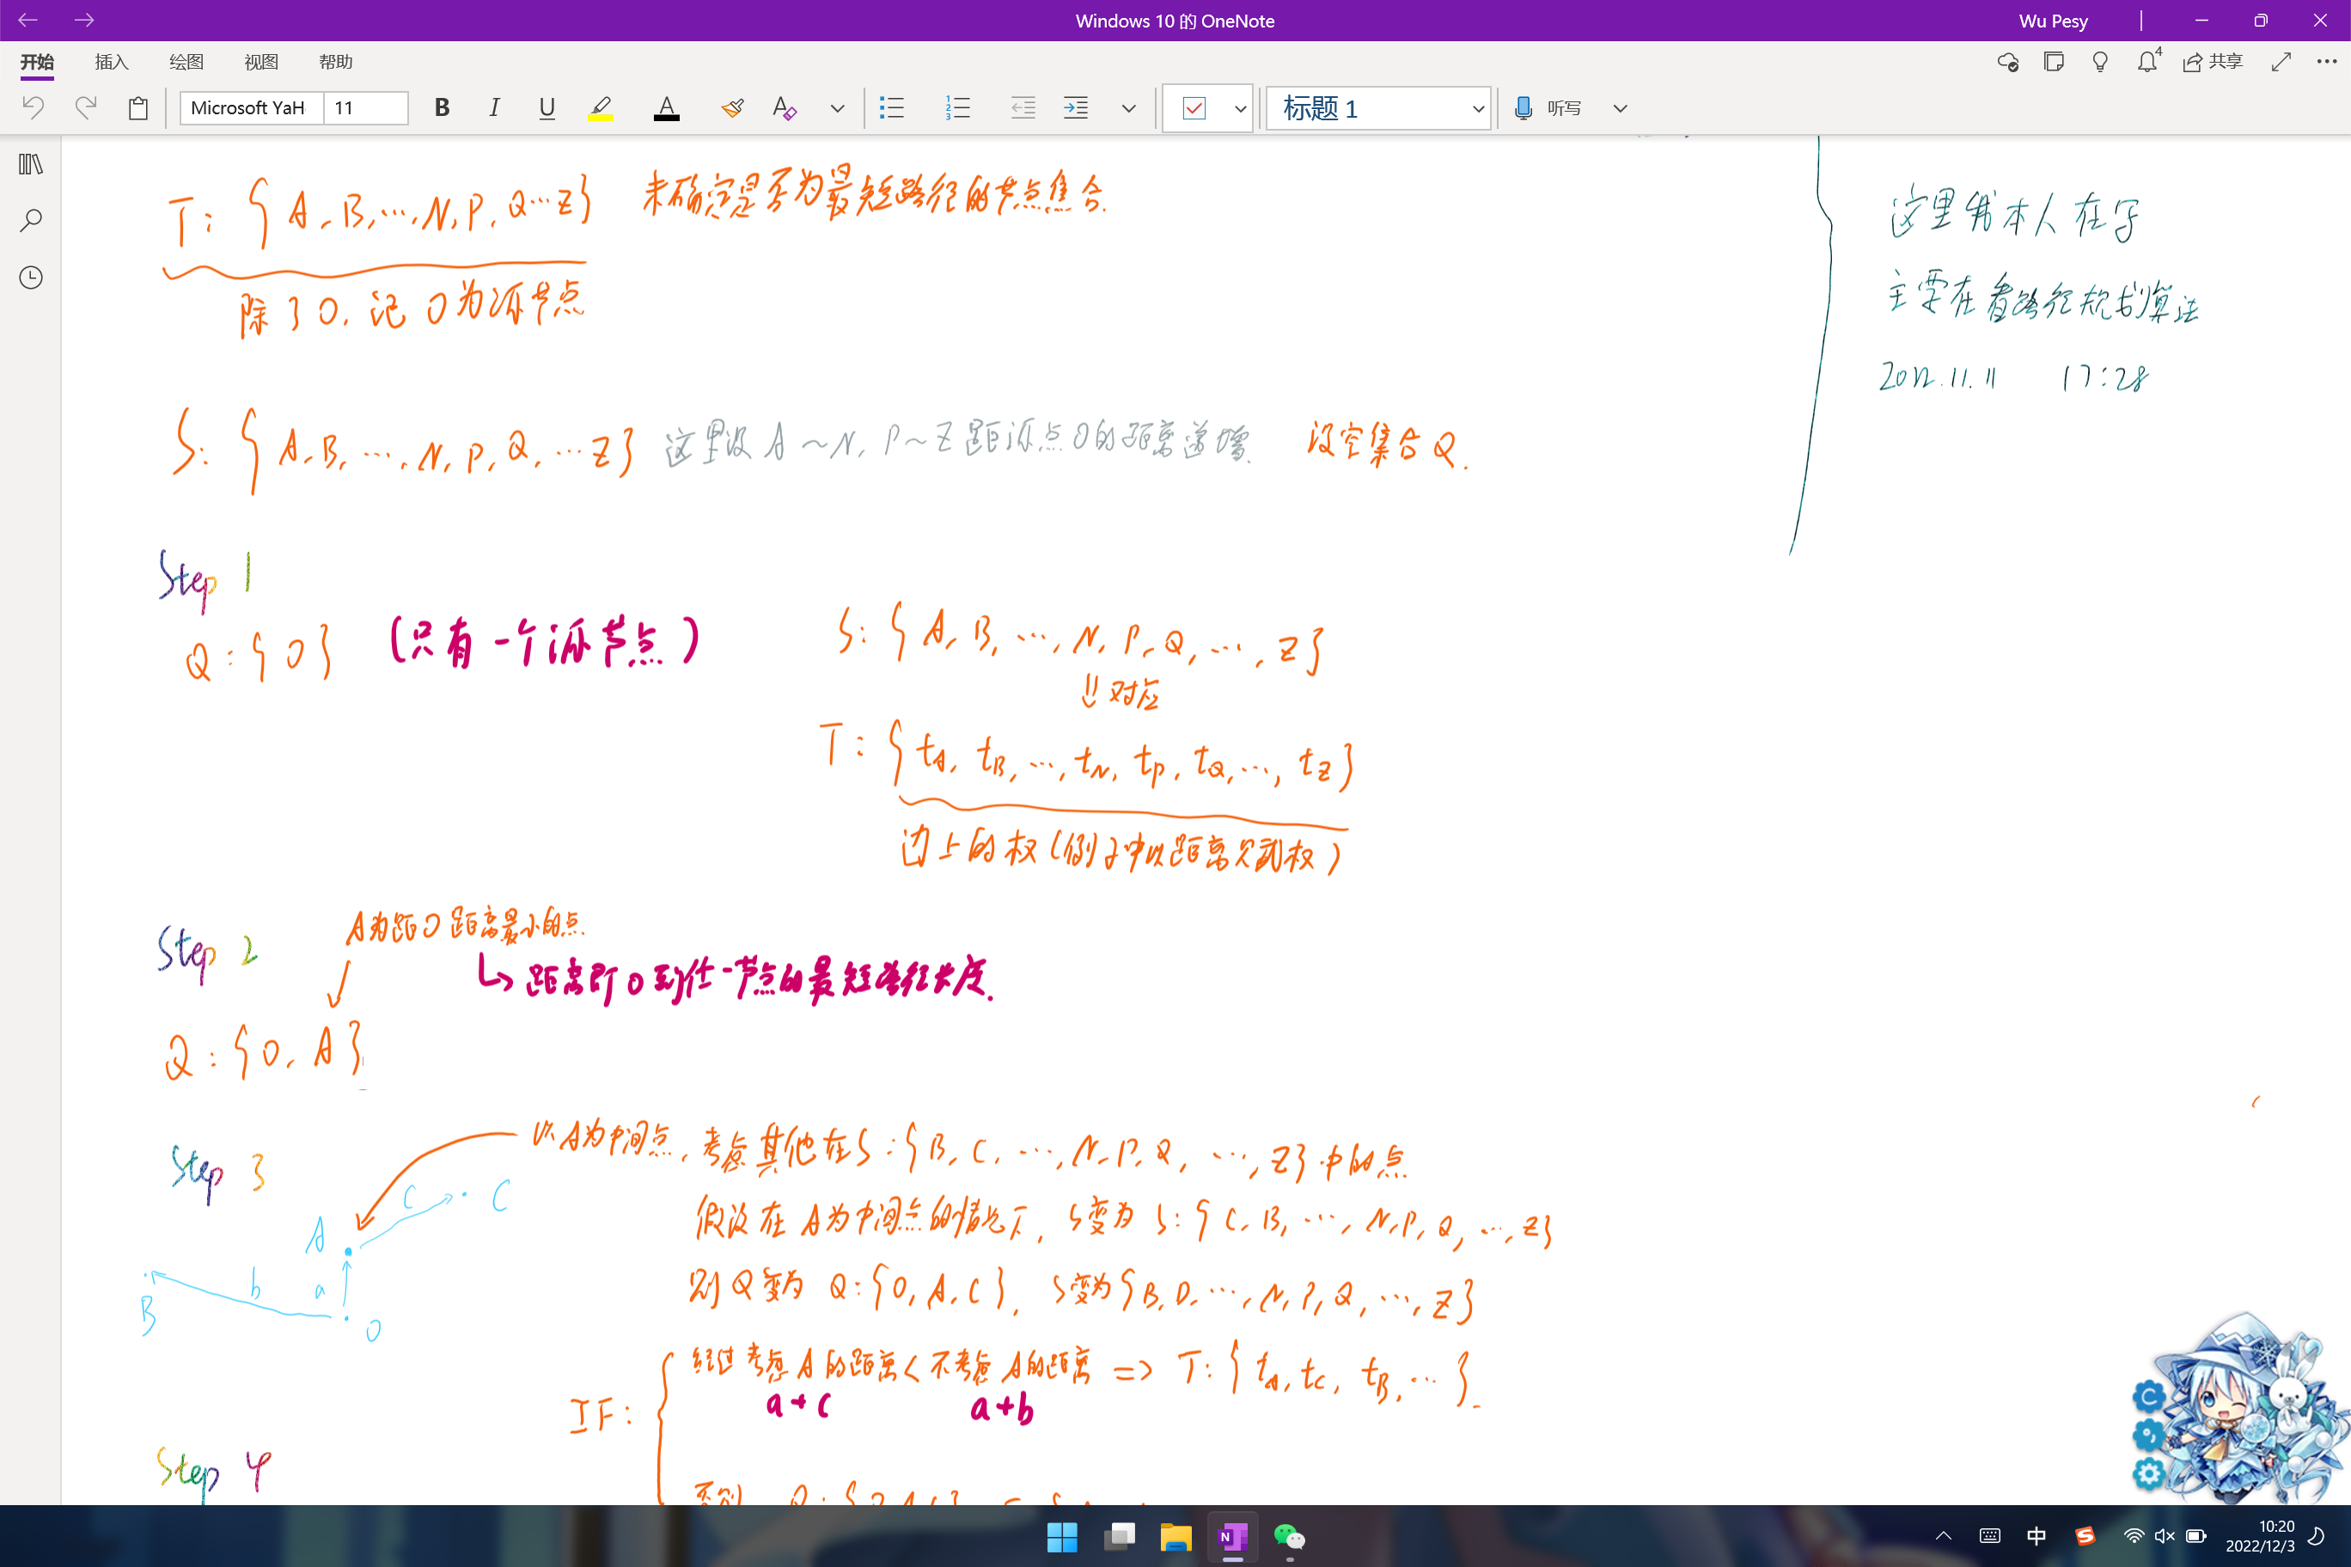Screen dimensions: 2351x1567
Task: Open the notebook navigation pane icon
Action: click(x=31, y=164)
